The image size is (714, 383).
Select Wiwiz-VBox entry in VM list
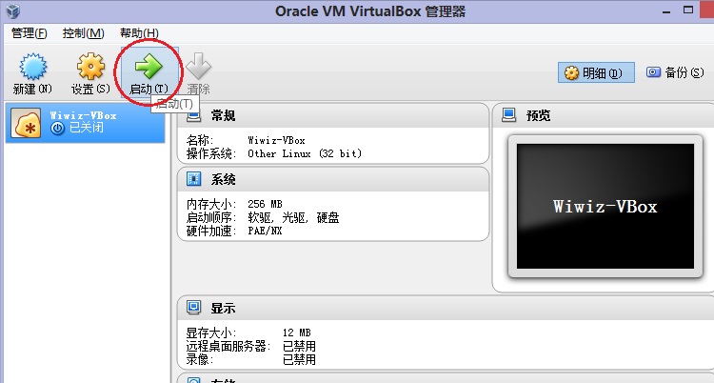pos(85,123)
